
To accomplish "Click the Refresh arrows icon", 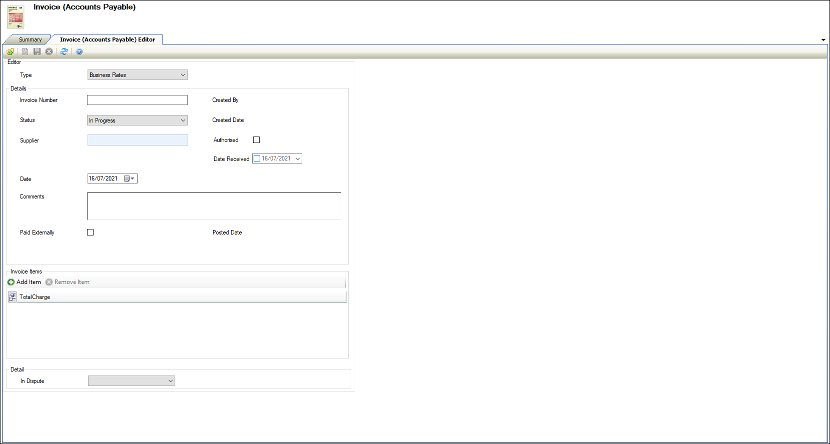I will click(64, 51).
